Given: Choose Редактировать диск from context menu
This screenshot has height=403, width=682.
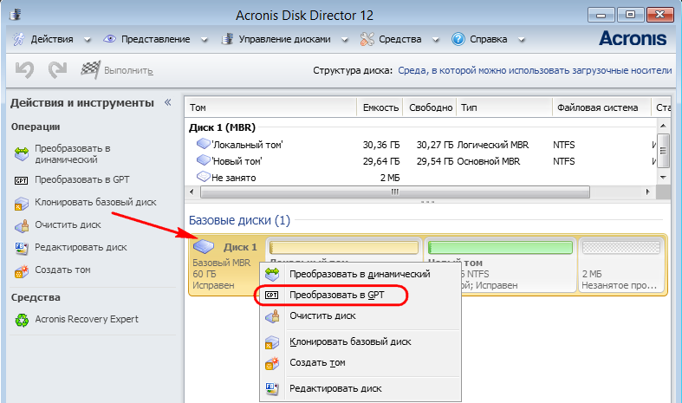Looking at the screenshot, I should click(335, 388).
